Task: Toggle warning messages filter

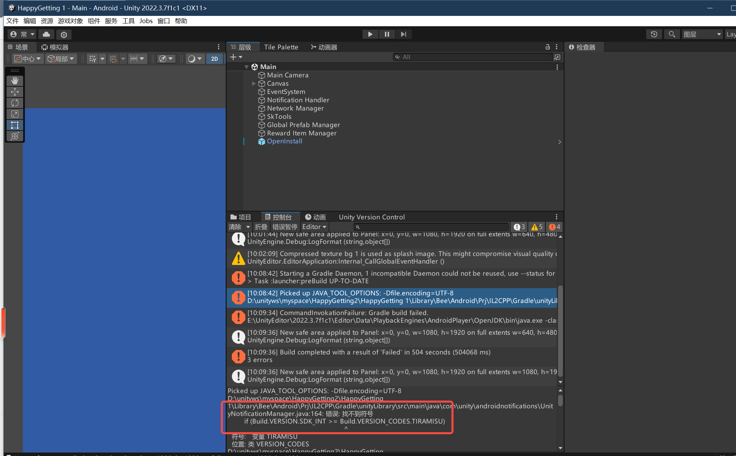Action: pos(537,227)
